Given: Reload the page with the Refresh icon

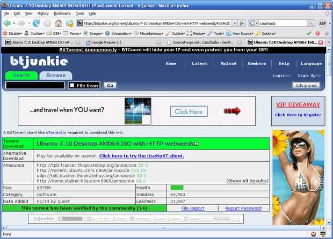Looking at the screenshot, I should click(36, 23).
